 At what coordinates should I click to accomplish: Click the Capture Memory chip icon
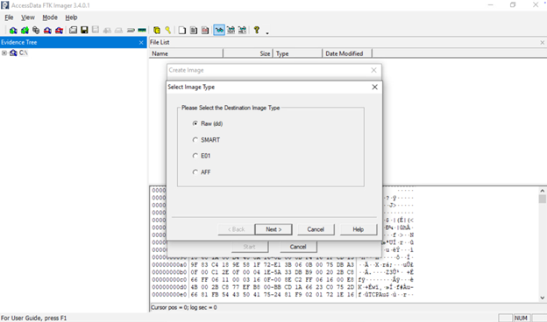[x=142, y=31]
